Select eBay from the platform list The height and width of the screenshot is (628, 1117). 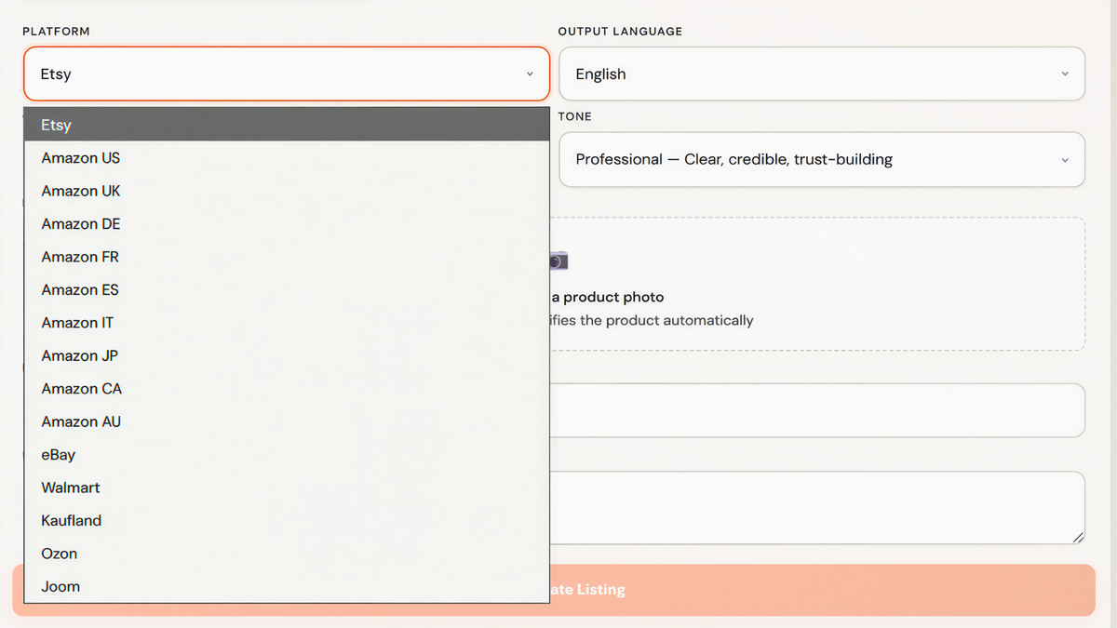[287, 455]
